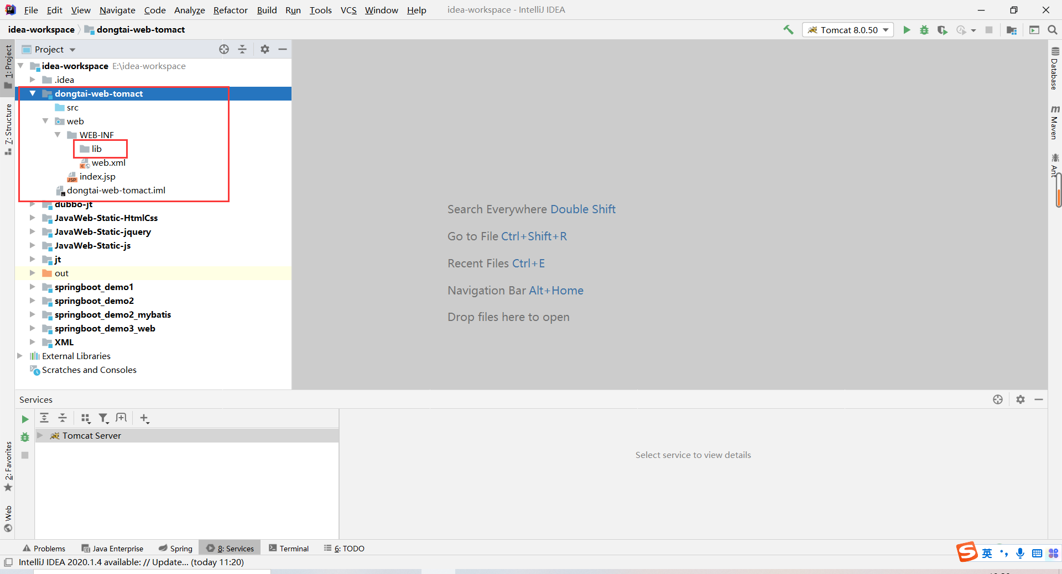
Task: Click Locate/Select Opened File icon in Project panel
Action: [x=224, y=49]
